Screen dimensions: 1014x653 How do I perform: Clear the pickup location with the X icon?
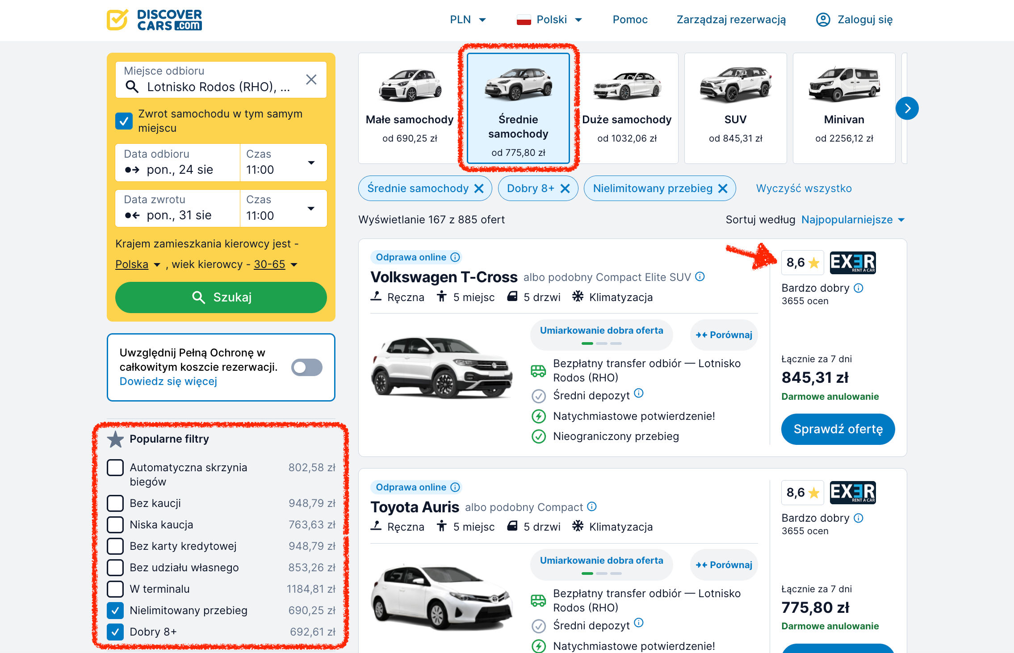pyautogui.click(x=311, y=80)
